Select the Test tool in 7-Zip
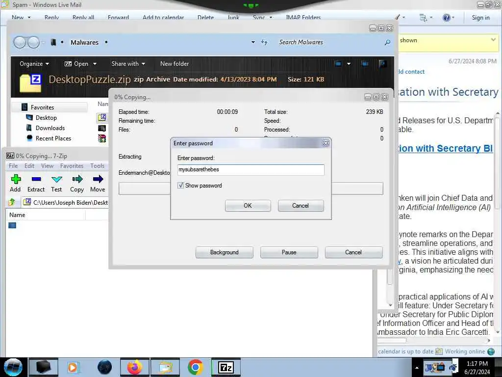Viewport: 502px width, 377px height. tap(56, 184)
